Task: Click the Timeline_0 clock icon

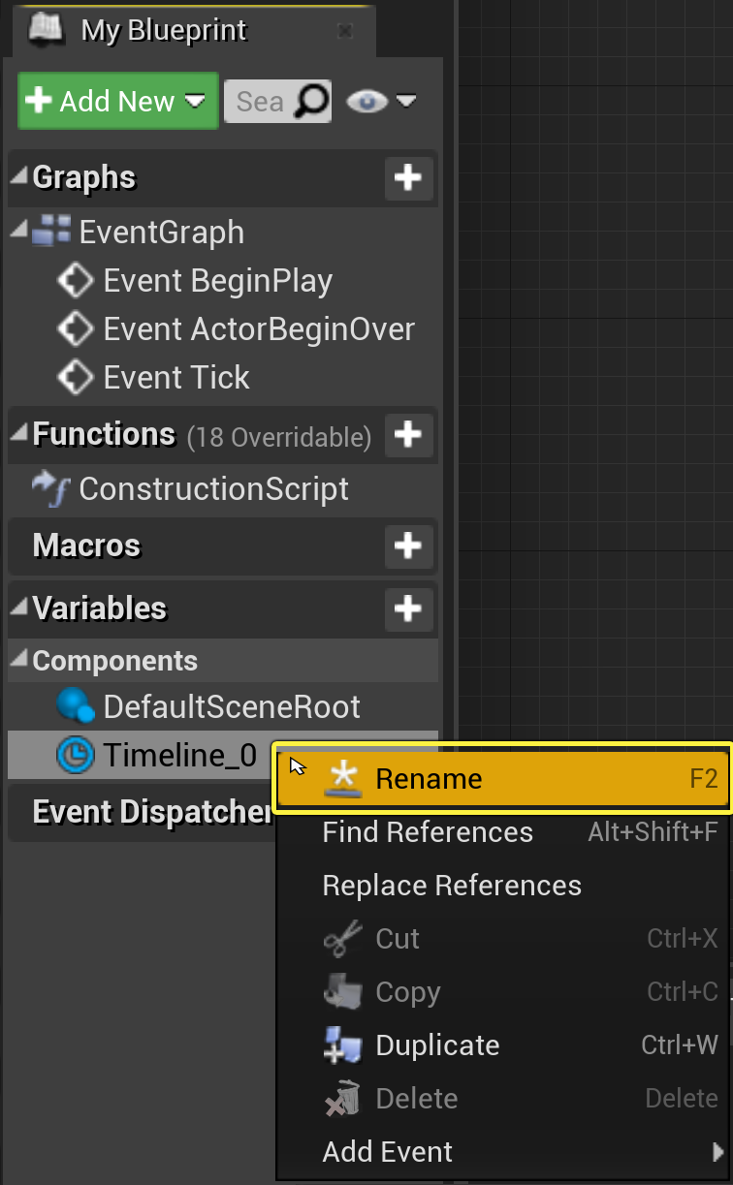Action: point(76,756)
